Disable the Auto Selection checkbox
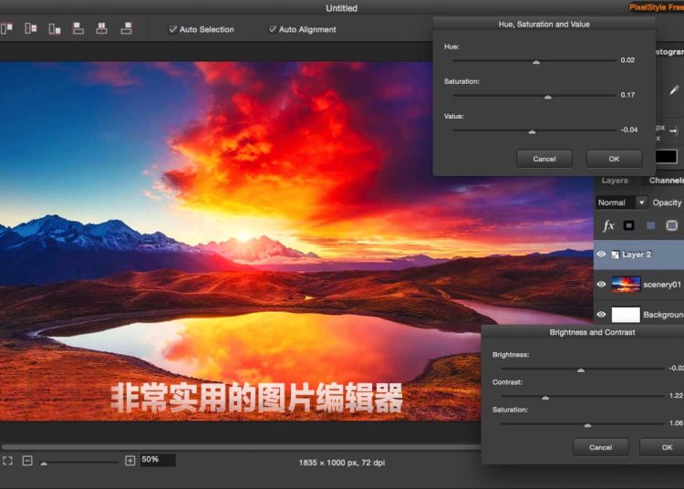 [x=173, y=29]
